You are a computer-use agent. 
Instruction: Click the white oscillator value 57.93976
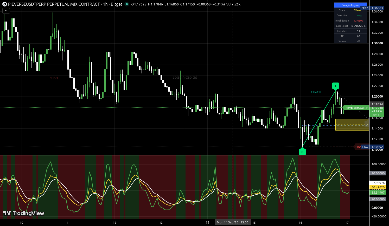(x=378, y=183)
